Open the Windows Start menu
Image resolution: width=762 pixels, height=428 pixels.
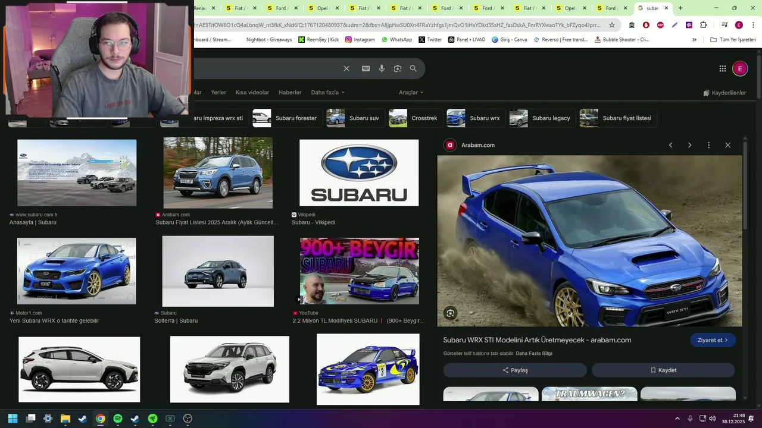pyautogui.click(x=13, y=418)
